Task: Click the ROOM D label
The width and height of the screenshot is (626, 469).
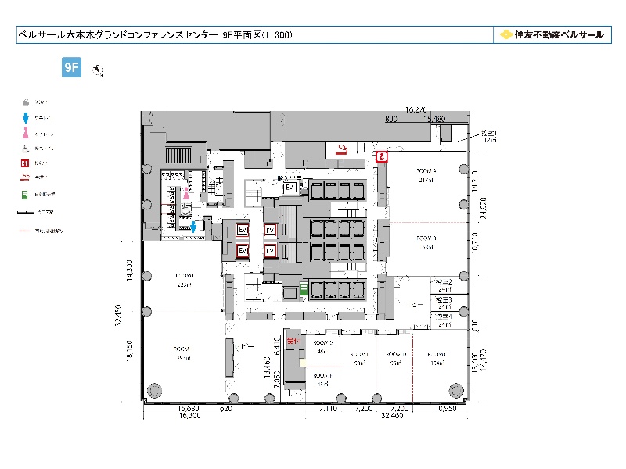Action: click(x=396, y=354)
